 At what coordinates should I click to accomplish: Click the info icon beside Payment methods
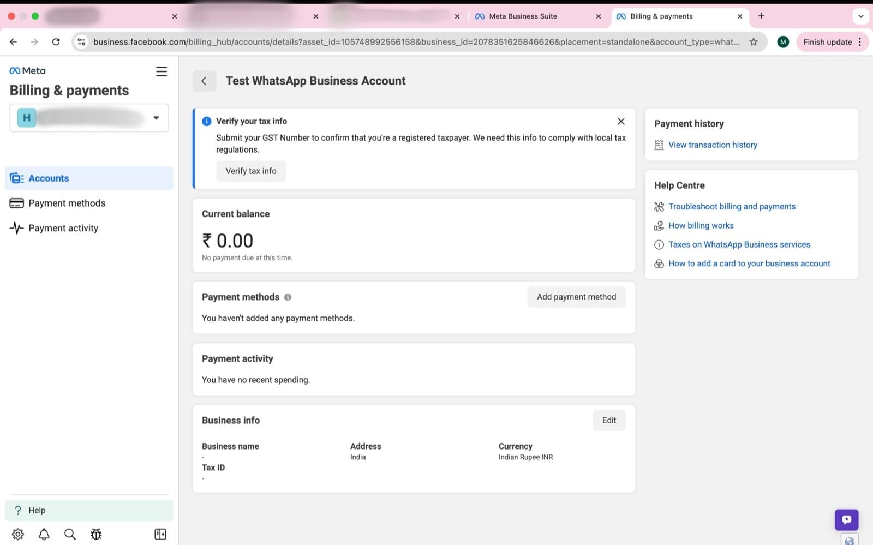(288, 297)
